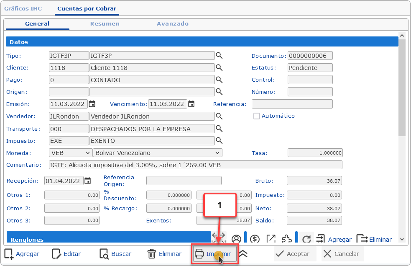Search the Vendedor lookup magnifier

(x=219, y=116)
